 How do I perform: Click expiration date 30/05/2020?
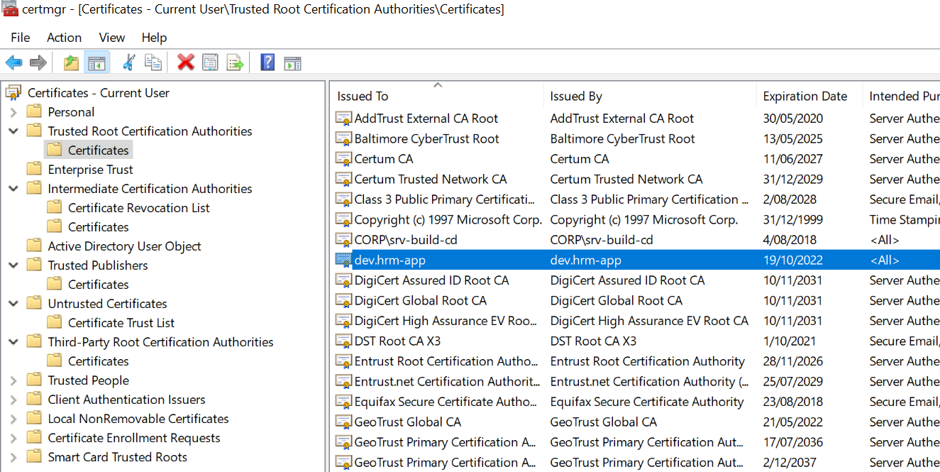(x=793, y=119)
